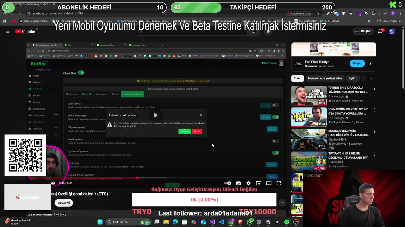
Task: Open the CSS Tutorial bookmark
Action: coord(329,21)
